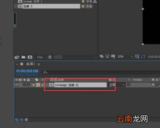Click the layer 1 label color swatch
The width and height of the screenshot is (160, 128).
tap(38, 85)
